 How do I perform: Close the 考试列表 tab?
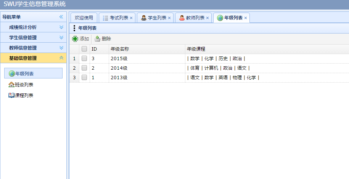pos(131,18)
